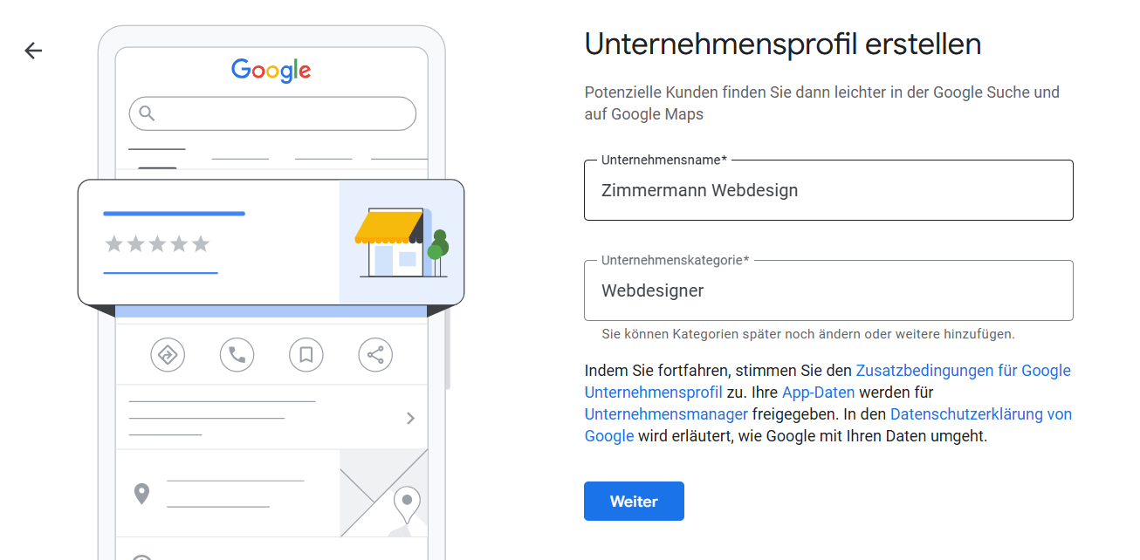
Task: Select the bookmark icon in the phone preview
Action: point(306,355)
